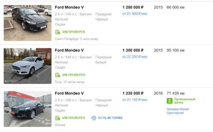This screenshot has width=213, height=132.
Task: Click the history clock icon next to ЕСТЬ ИСТОРИЯ
Action: coord(94,118)
